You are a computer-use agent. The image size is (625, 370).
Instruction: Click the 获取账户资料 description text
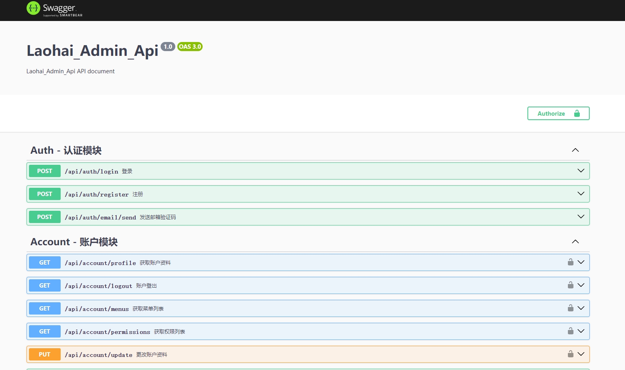(155, 263)
